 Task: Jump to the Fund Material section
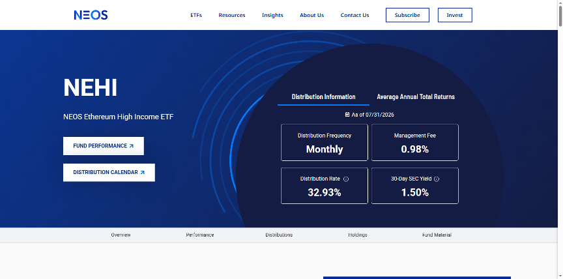[437, 235]
